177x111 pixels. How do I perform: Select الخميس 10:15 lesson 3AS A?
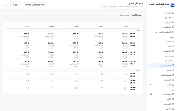[x=51, y=55]
